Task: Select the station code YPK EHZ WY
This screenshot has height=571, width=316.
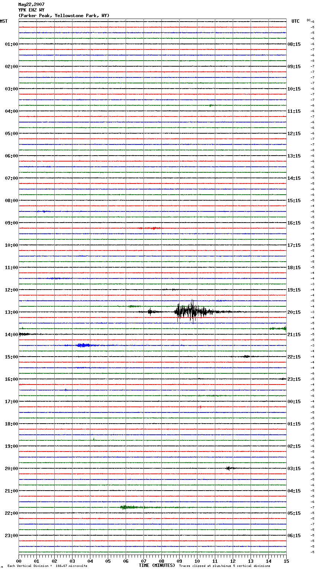Action: 31,10
